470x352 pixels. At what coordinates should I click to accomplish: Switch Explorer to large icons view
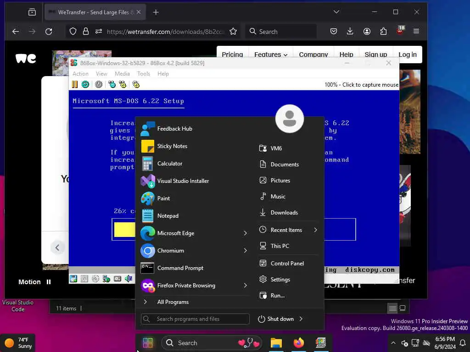tap(403, 308)
